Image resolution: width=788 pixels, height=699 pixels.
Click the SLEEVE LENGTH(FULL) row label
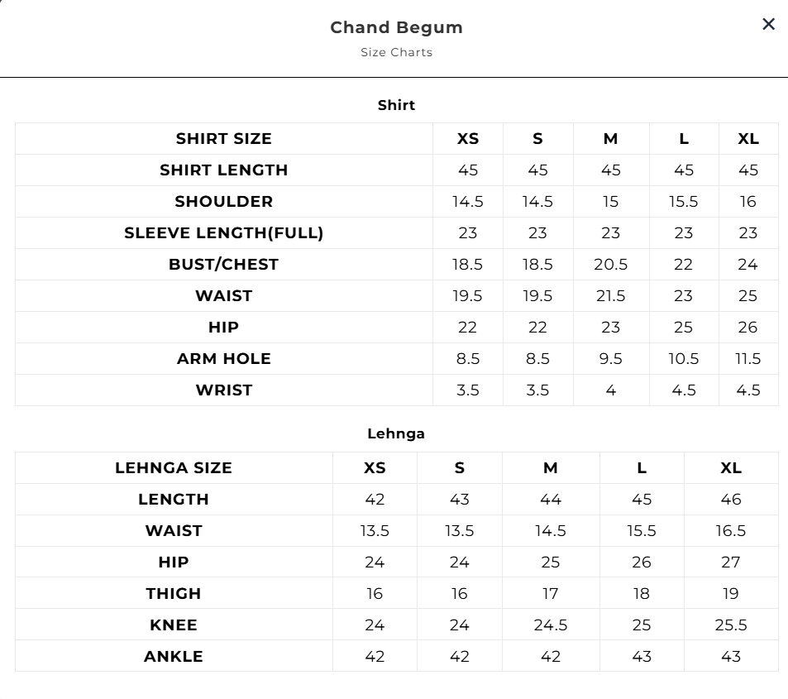223,233
